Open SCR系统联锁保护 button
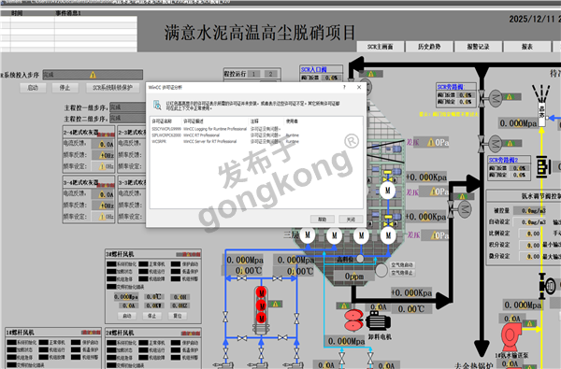This screenshot has width=561, height=369. tap(113, 88)
